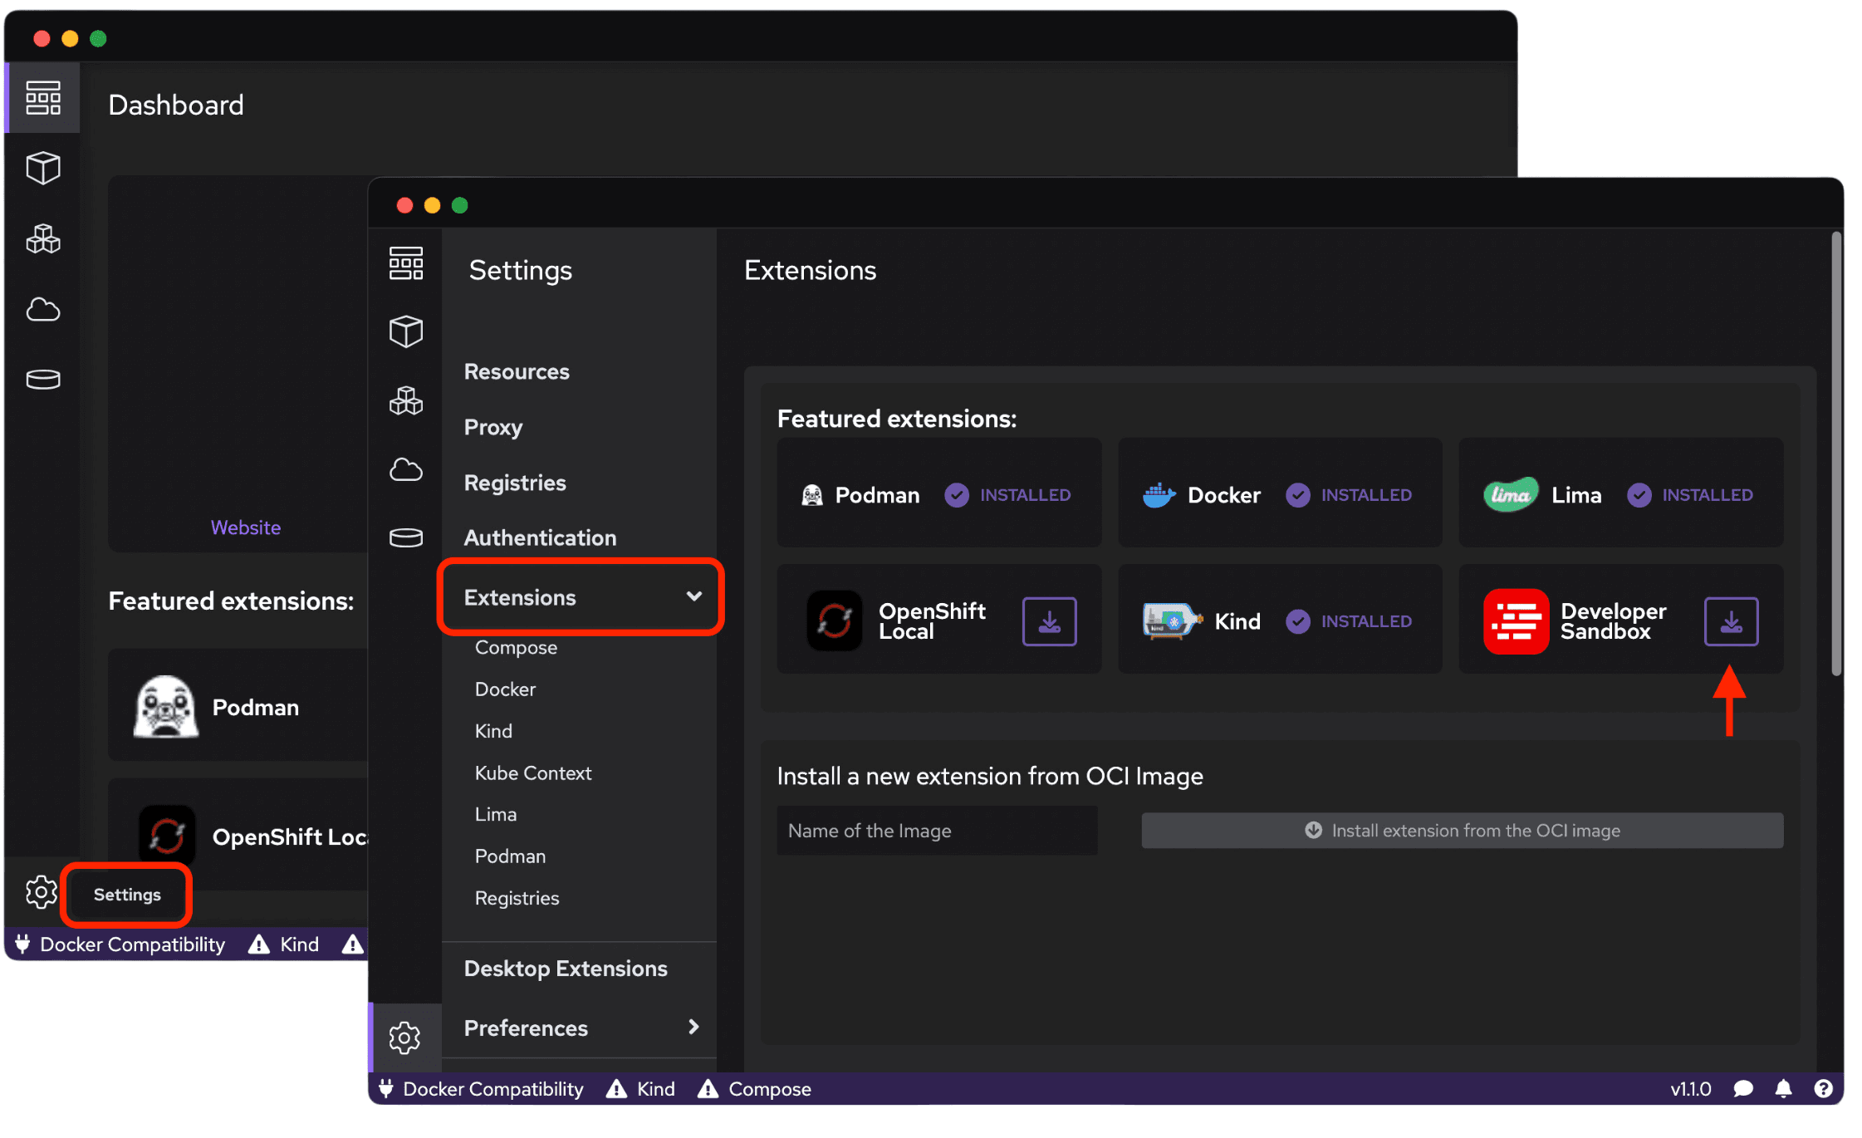This screenshot has width=1862, height=1138.
Task: Click the Lima logo
Action: [1511, 495]
